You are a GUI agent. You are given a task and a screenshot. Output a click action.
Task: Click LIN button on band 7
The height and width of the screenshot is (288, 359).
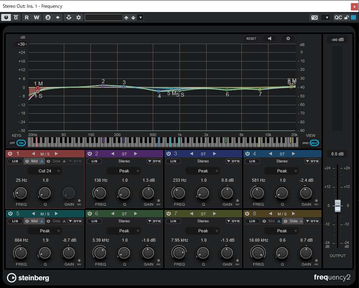tap(173, 221)
